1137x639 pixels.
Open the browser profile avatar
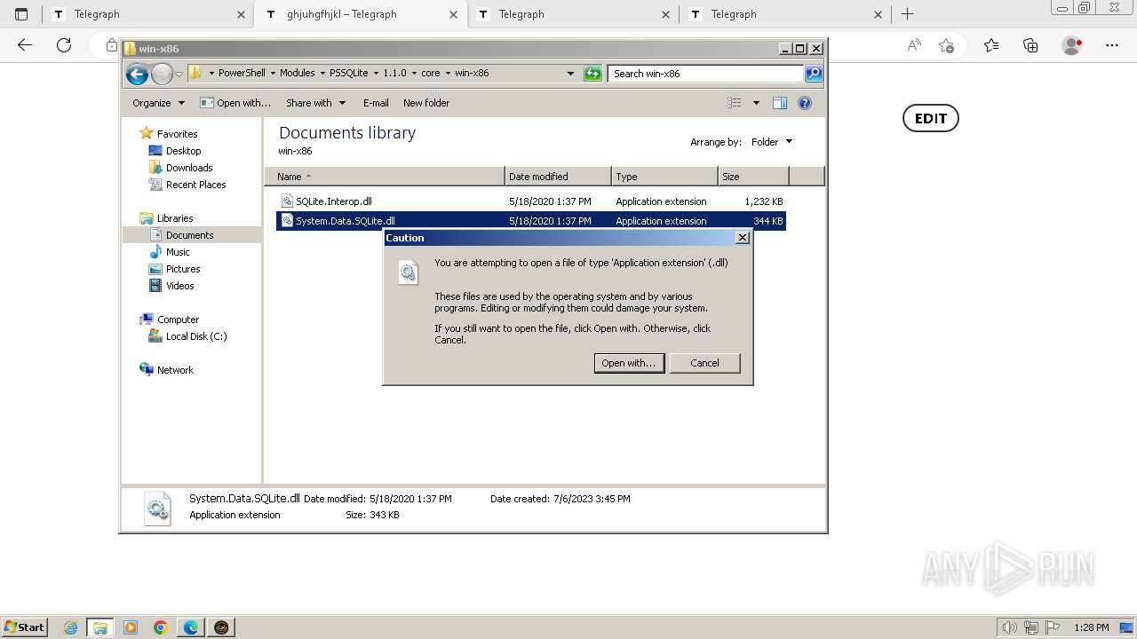click(1072, 45)
